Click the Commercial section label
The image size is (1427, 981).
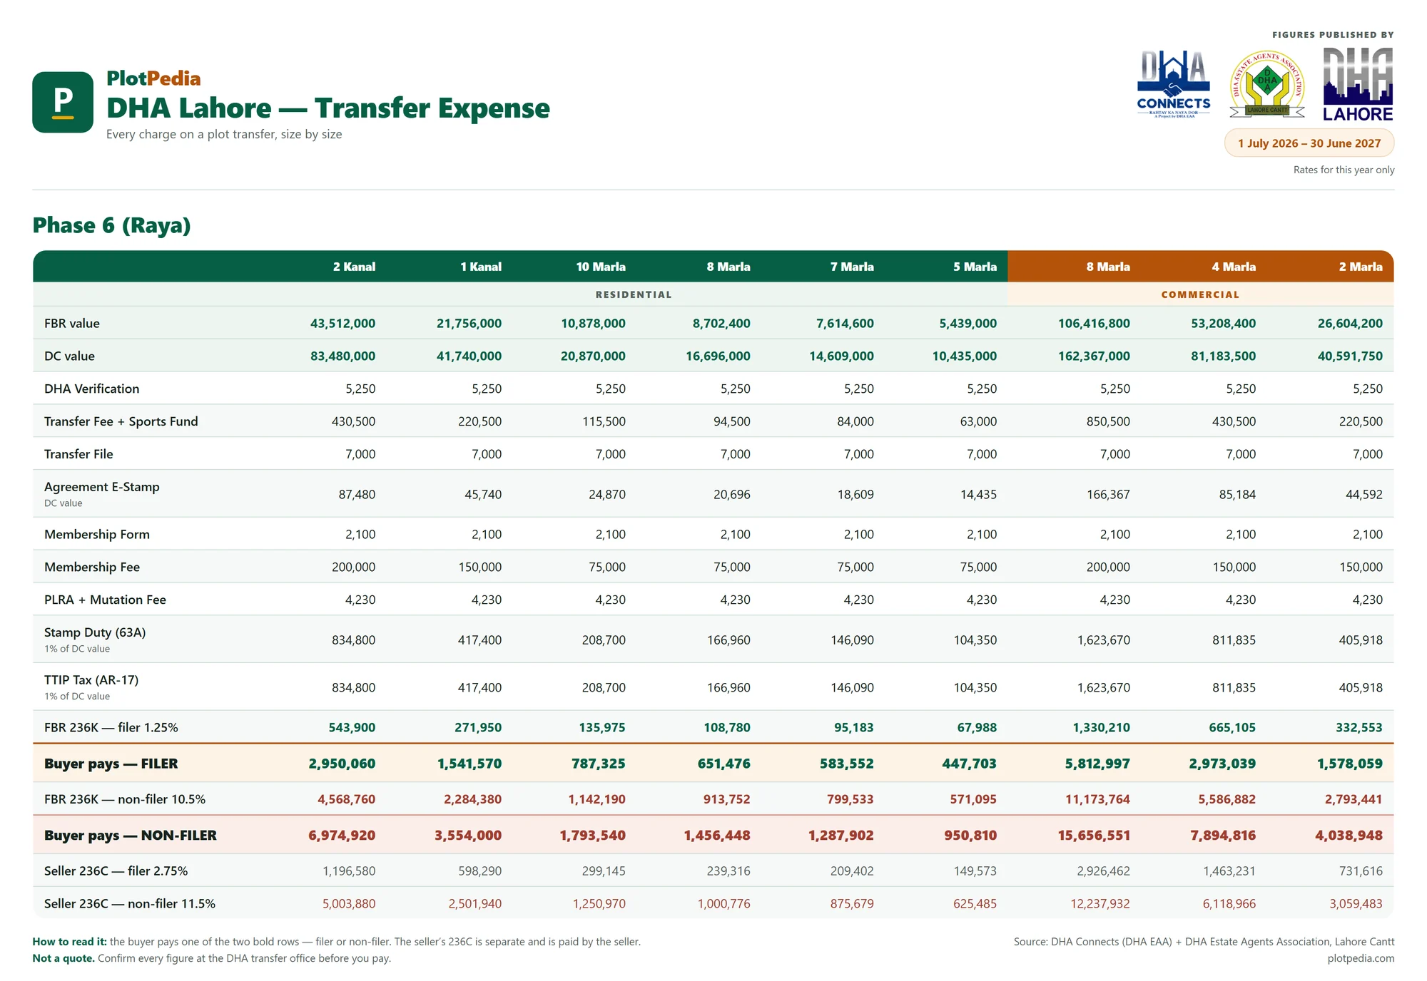pos(1200,294)
